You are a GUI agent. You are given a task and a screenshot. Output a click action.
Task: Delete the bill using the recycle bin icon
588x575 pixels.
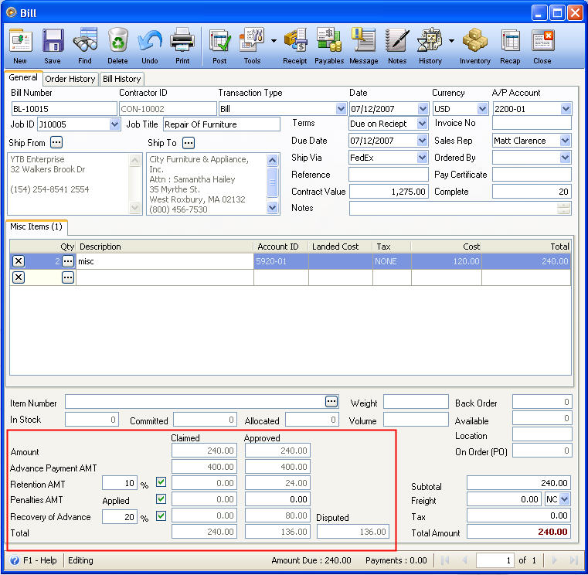[117, 46]
